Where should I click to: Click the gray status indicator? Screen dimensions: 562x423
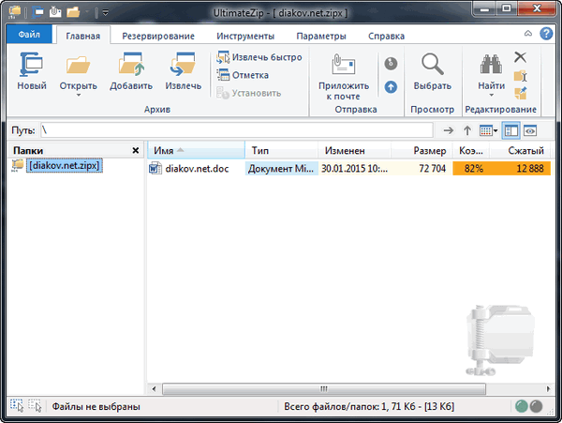(536, 406)
